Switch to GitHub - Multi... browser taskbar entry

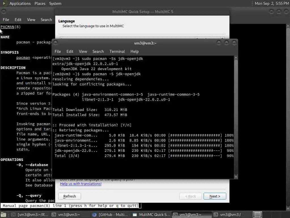click(111, 215)
